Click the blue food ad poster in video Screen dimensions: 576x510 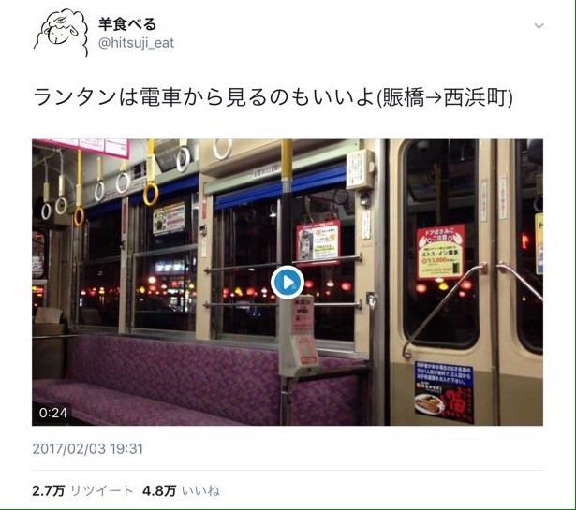click(x=444, y=392)
